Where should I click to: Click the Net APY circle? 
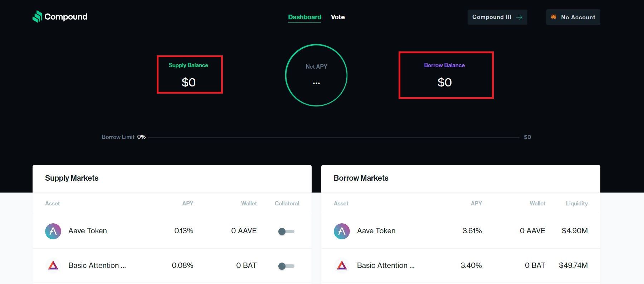[316, 75]
